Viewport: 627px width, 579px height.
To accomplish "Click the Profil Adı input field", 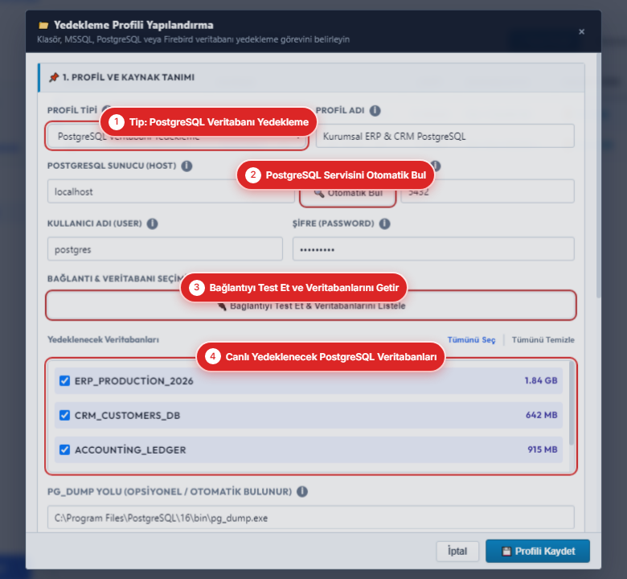I will point(445,136).
